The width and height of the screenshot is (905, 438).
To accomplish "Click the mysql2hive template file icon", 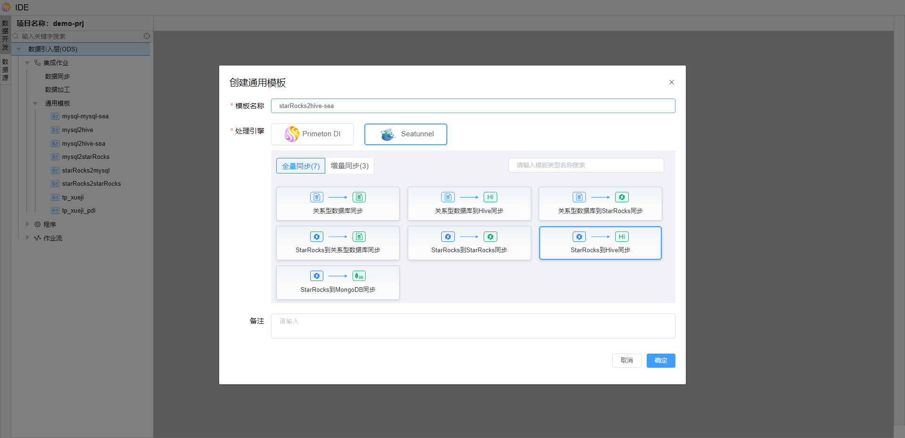I will [55, 130].
